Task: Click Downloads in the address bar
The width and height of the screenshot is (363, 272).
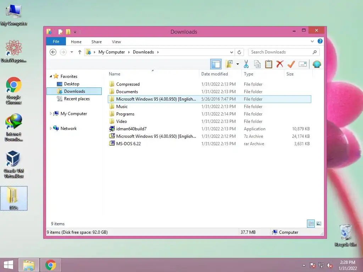Action: click(143, 52)
